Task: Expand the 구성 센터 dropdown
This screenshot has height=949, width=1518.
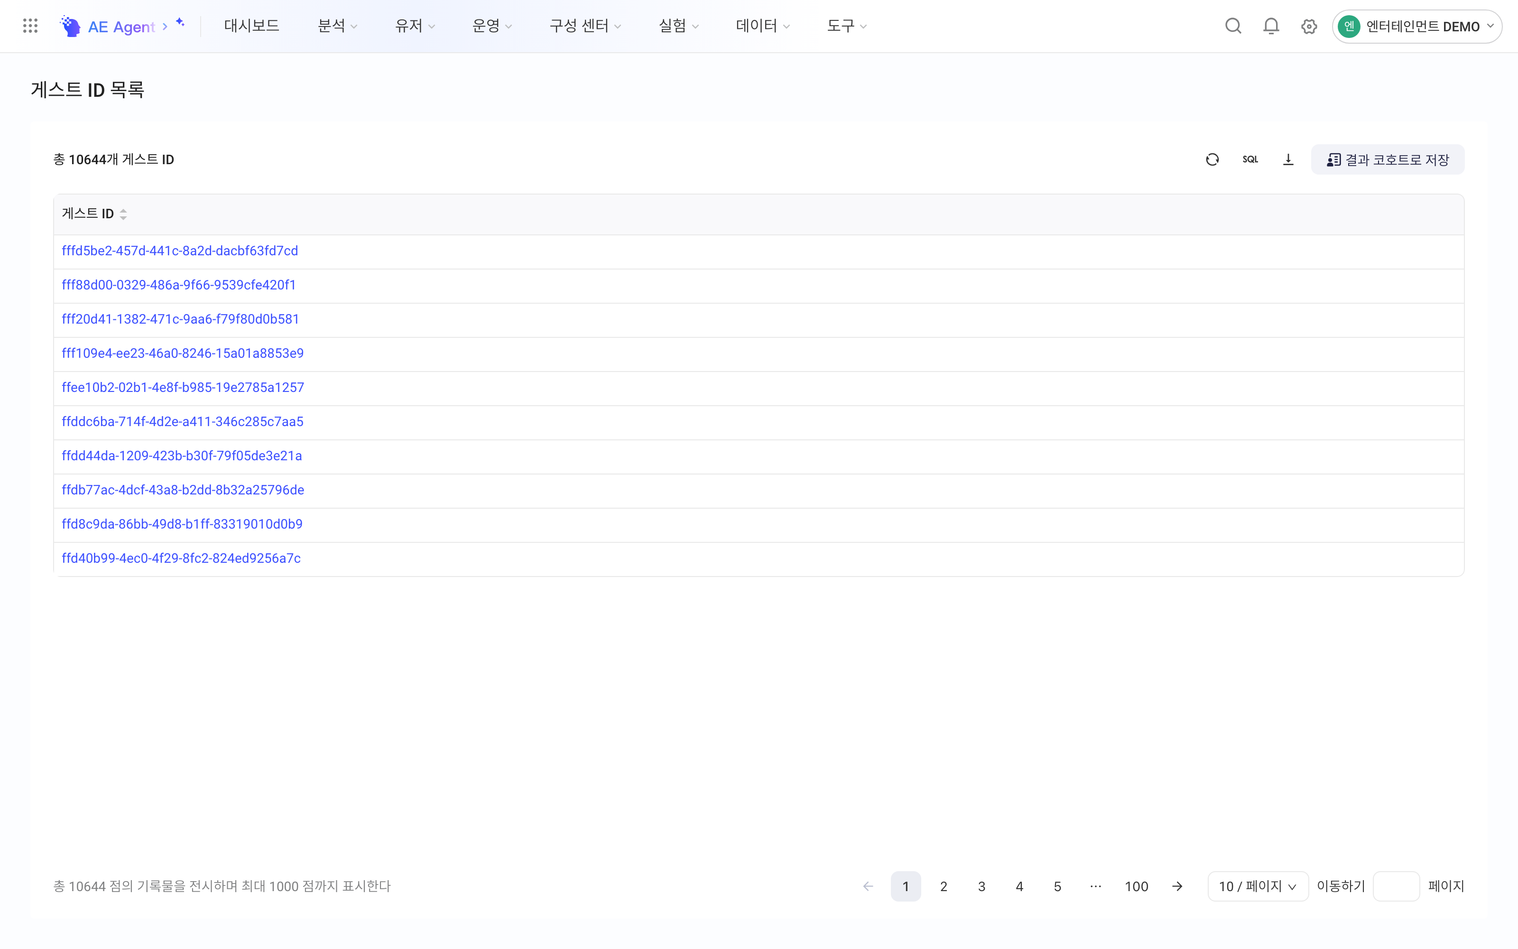Action: [x=585, y=26]
